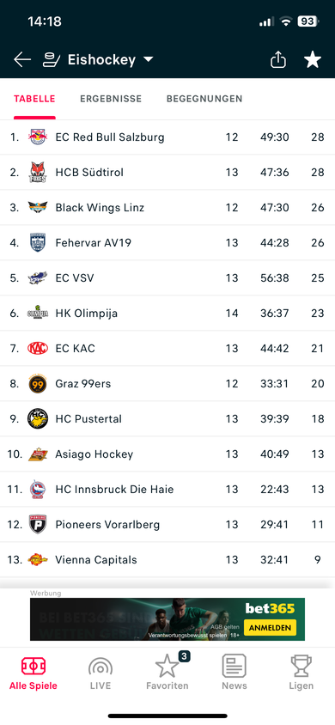Go back with the arrow icon
The height and width of the screenshot is (725, 335).
click(x=22, y=59)
